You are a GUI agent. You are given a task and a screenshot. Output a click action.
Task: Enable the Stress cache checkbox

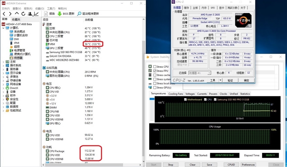coord(155,75)
